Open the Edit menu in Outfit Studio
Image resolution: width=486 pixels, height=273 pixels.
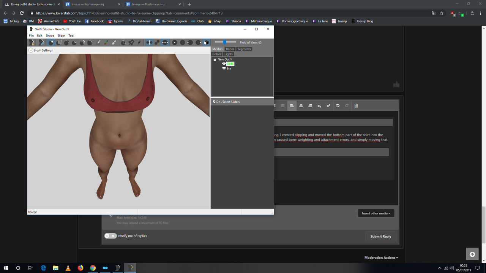pos(39,36)
